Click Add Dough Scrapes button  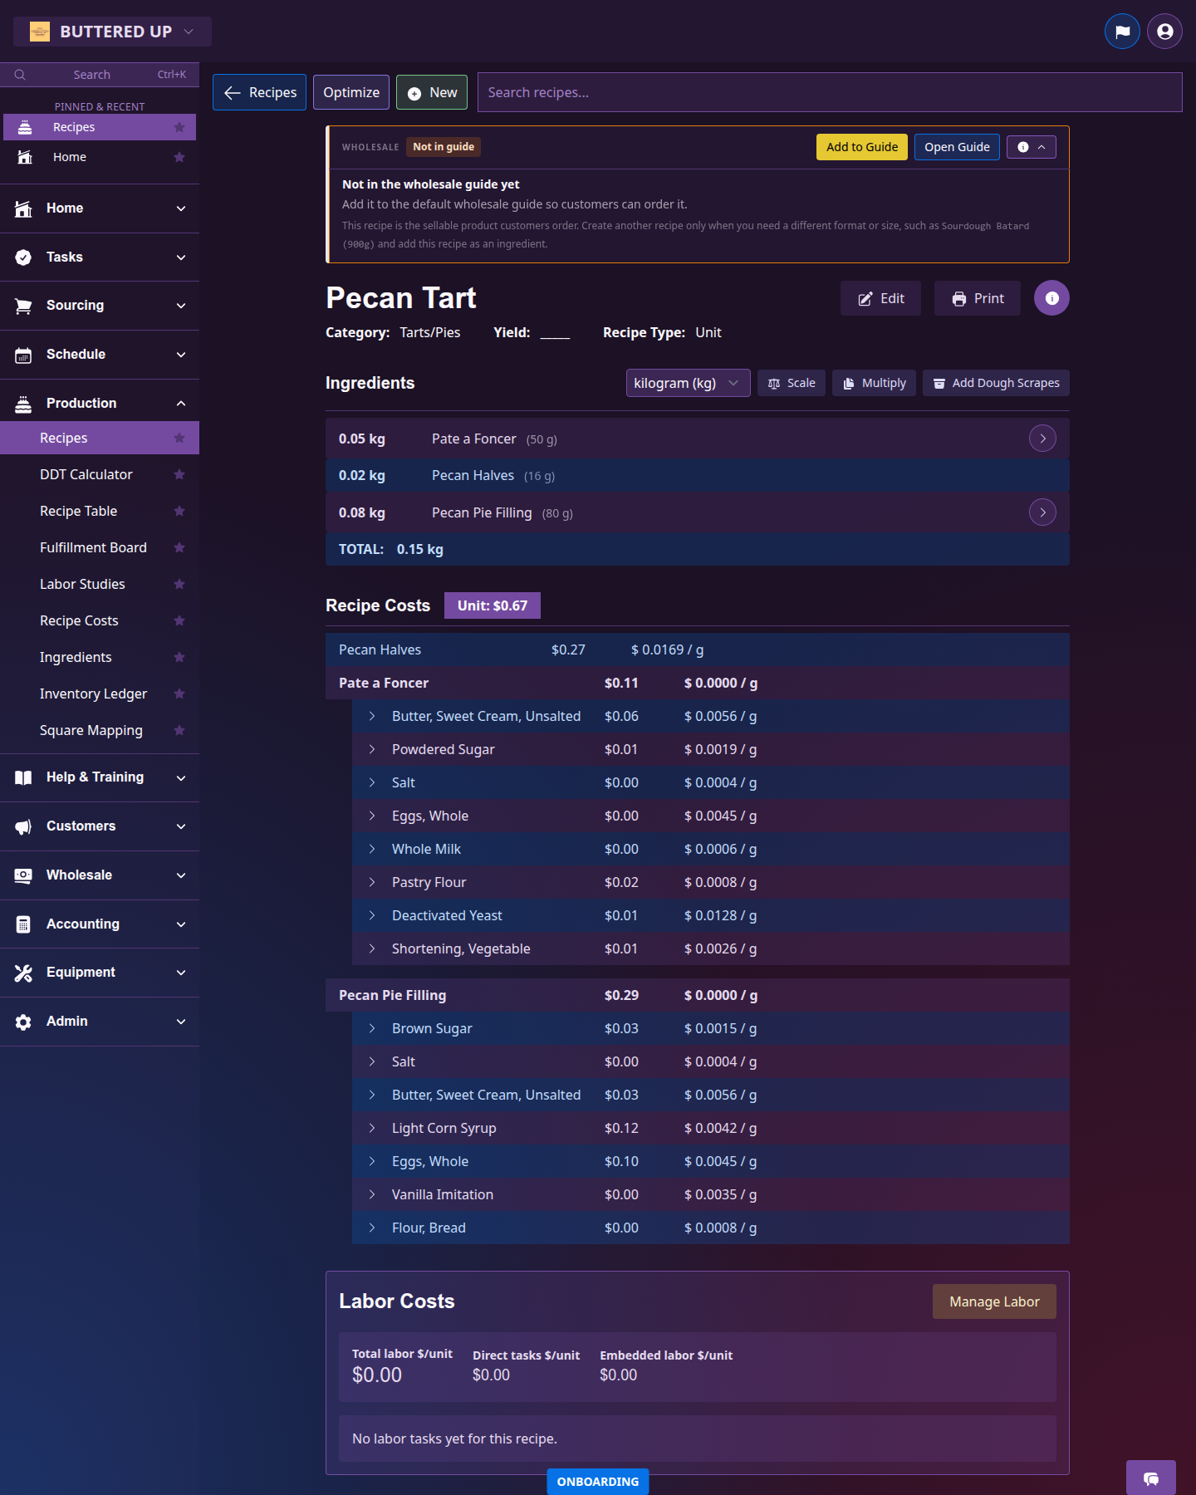click(x=996, y=383)
